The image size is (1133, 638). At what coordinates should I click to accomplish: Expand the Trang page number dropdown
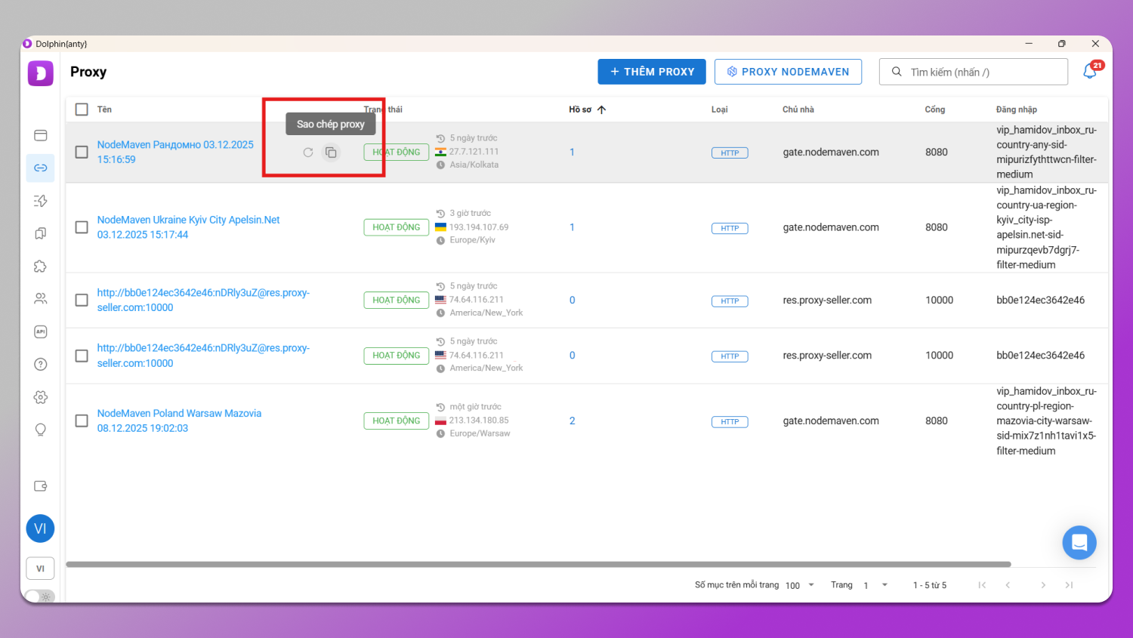875,585
